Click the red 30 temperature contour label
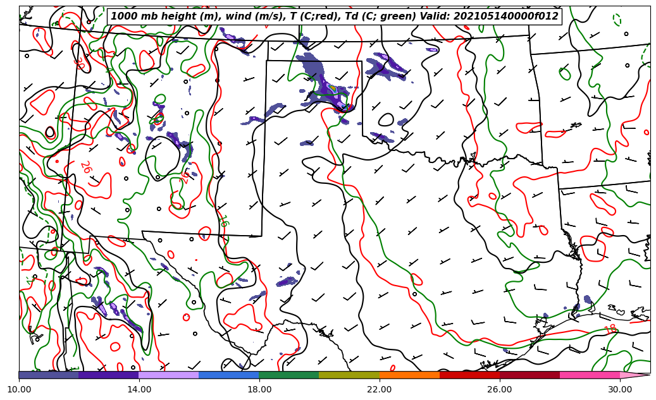656x400 pixels. pos(80,64)
